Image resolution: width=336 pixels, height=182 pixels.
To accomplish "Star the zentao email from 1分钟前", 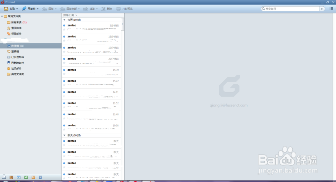I will click(x=64, y=29).
